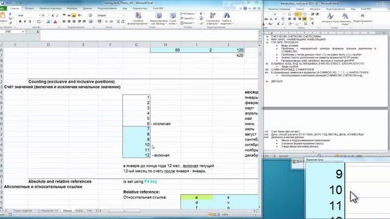Click the Excel Fill icon
The height and width of the screenshot is (219, 390).
(x=201, y=18)
